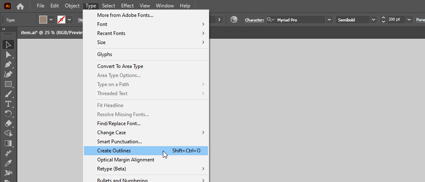This screenshot has width=425, height=182.
Task: Select the Direct Selection tool
Action: point(8,55)
